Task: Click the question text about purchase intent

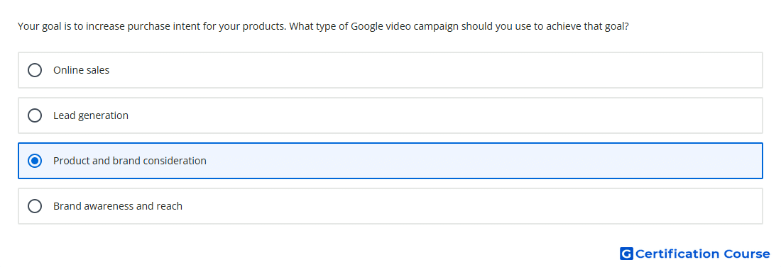Action: pos(323,26)
